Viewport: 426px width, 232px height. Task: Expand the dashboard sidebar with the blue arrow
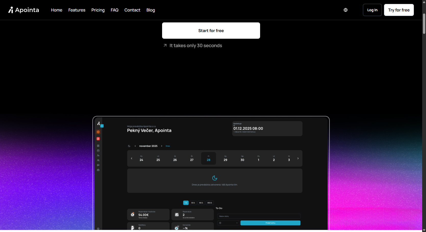pyautogui.click(x=102, y=126)
